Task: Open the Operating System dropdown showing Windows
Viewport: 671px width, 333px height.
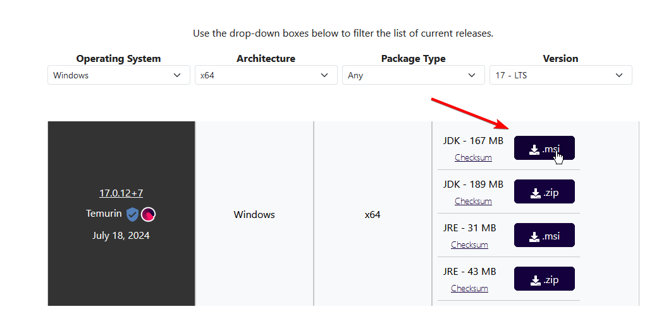Action: coord(118,75)
